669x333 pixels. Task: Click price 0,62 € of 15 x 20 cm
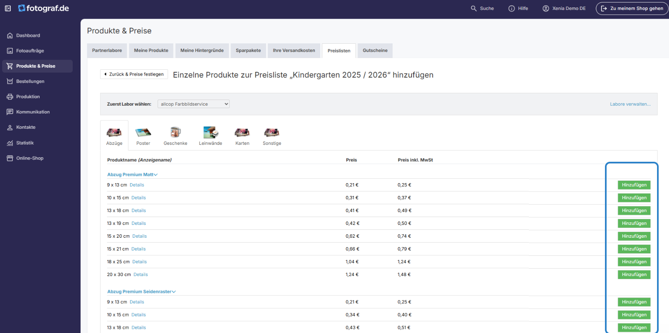[352, 236]
